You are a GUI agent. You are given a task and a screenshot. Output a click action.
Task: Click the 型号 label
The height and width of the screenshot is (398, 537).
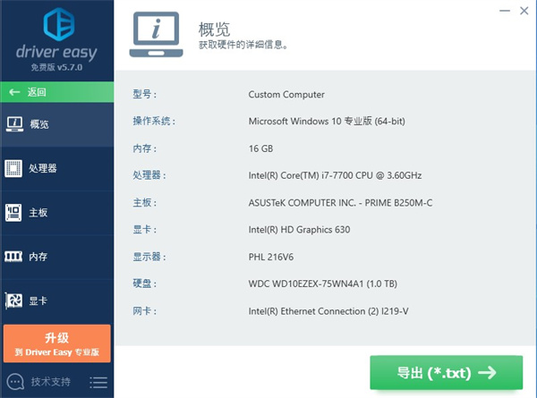coord(144,94)
